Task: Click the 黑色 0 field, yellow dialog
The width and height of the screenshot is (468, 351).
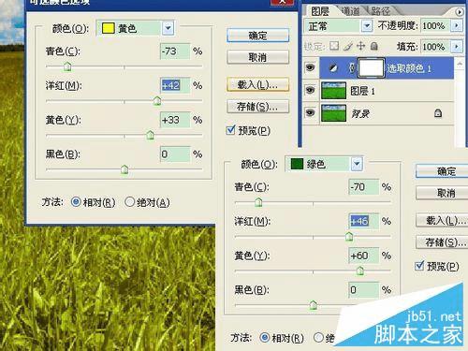Action: (175, 154)
